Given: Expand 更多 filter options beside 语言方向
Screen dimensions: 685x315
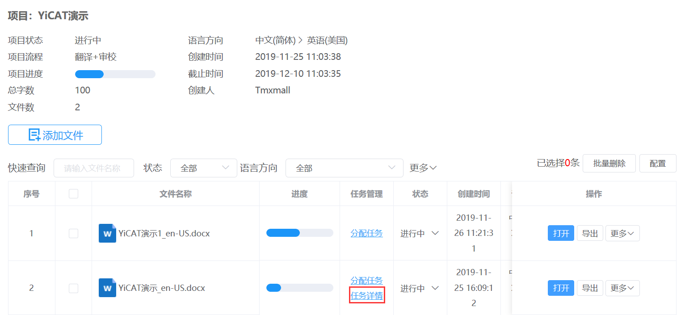Looking at the screenshot, I should 423,168.
